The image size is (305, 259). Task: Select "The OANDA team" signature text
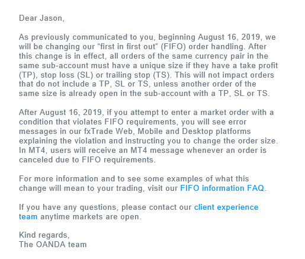point(53,244)
